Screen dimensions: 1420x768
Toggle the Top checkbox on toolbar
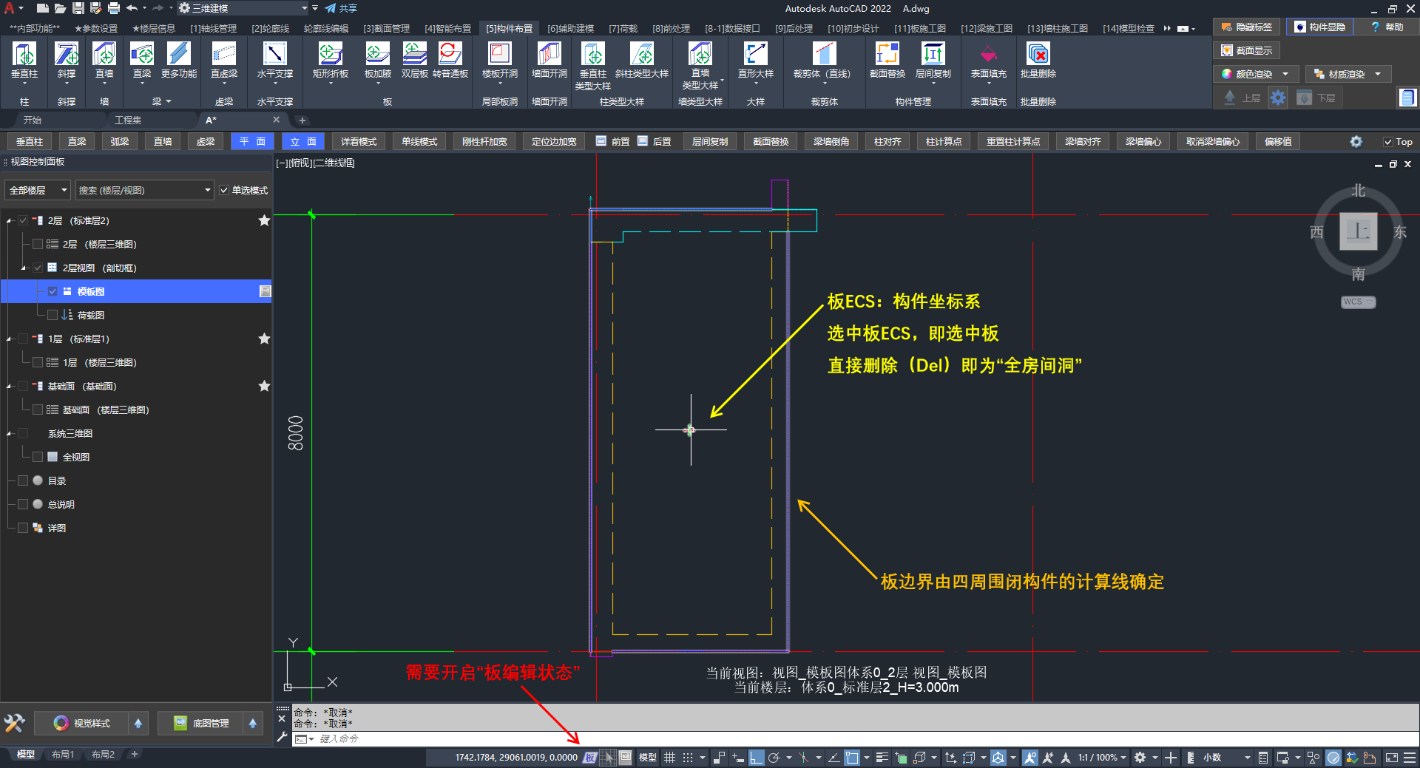pos(1388,142)
